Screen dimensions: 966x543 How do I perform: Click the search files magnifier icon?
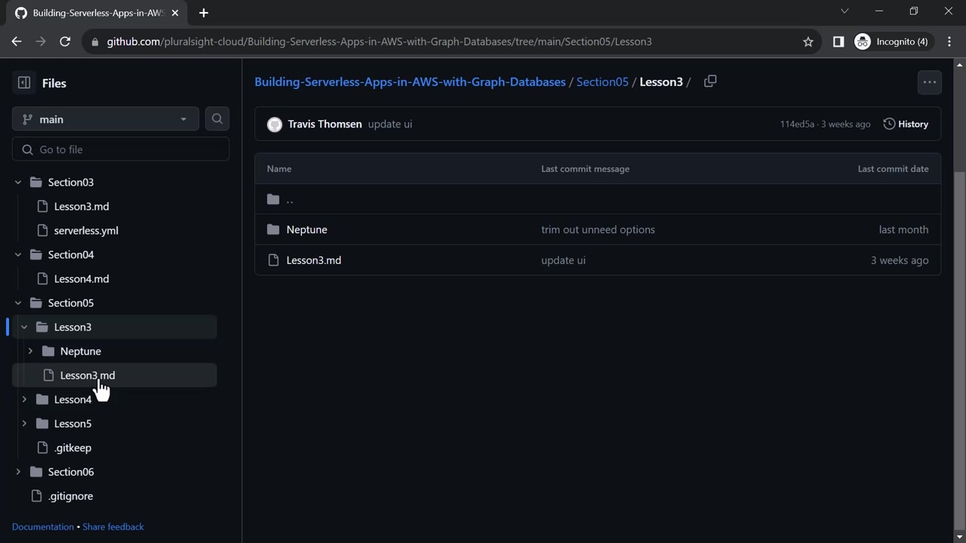(217, 119)
